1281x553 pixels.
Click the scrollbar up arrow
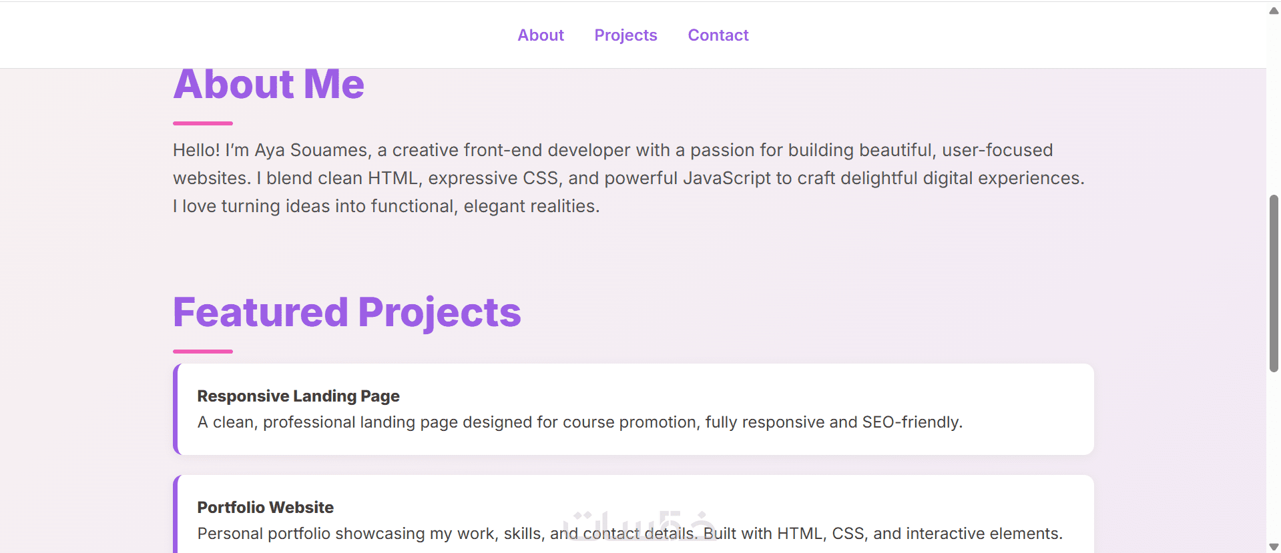click(1274, 10)
